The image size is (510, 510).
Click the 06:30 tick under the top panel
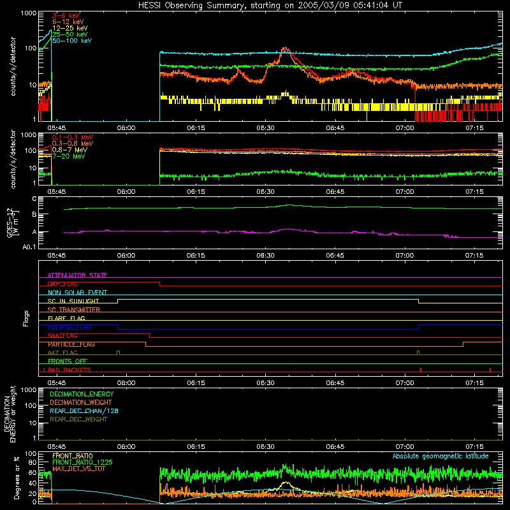coord(265,128)
